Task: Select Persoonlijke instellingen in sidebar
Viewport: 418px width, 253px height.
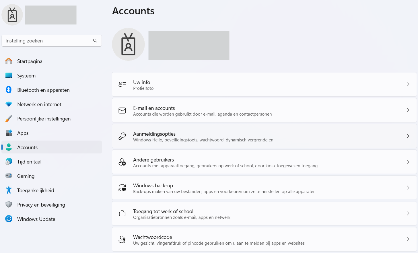Action: [x=44, y=119]
